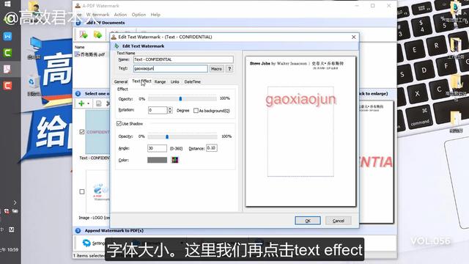
Task: Click the Windows Start button
Action: [7, 4]
